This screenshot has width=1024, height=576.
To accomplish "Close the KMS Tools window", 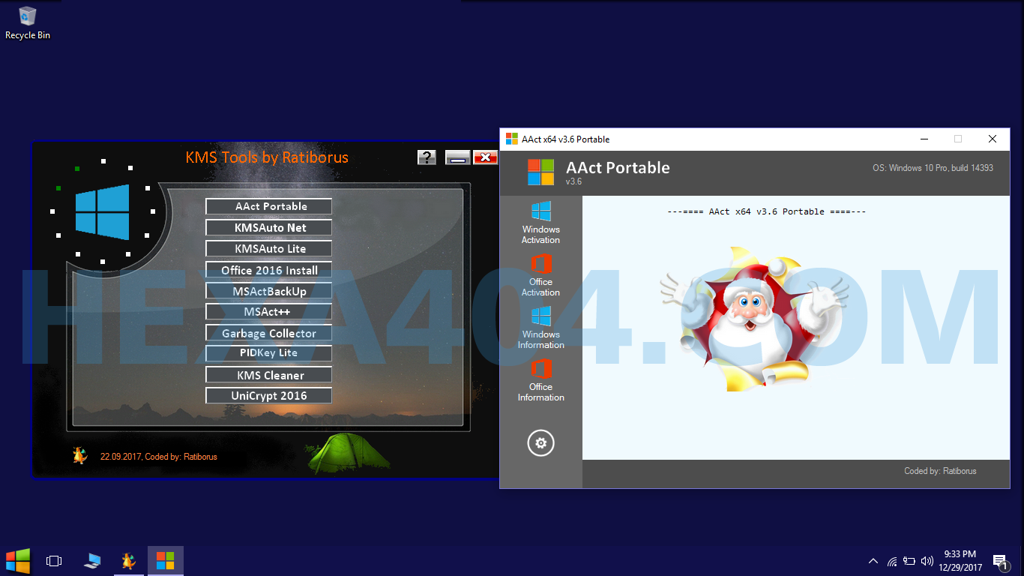I will coord(486,157).
